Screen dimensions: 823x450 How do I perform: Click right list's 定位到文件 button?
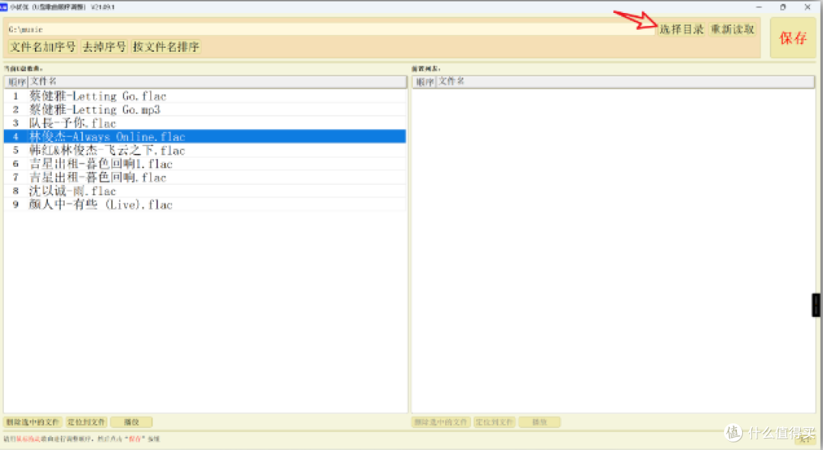(495, 422)
